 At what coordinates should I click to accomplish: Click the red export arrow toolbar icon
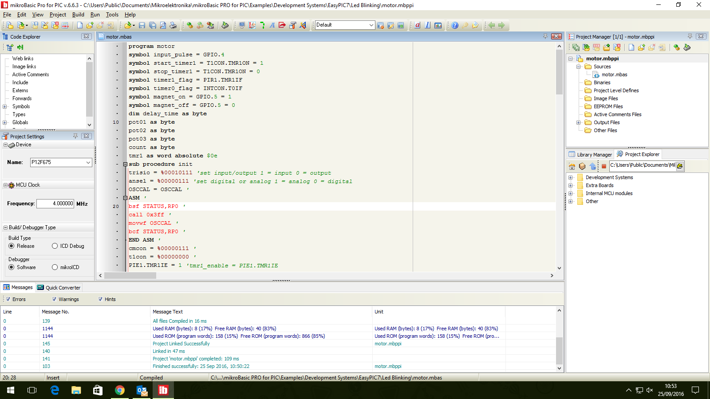(x=282, y=25)
